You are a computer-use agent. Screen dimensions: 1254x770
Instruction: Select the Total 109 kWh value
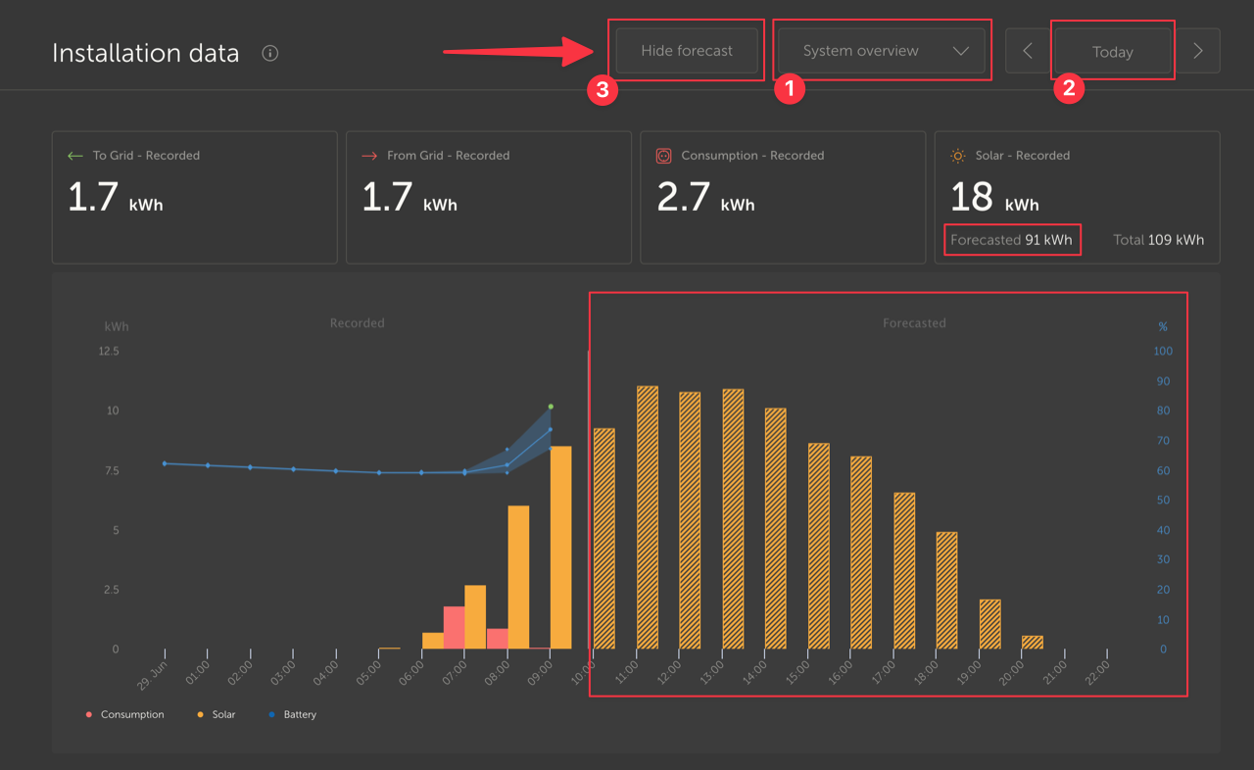pyautogui.click(x=1158, y=240)
